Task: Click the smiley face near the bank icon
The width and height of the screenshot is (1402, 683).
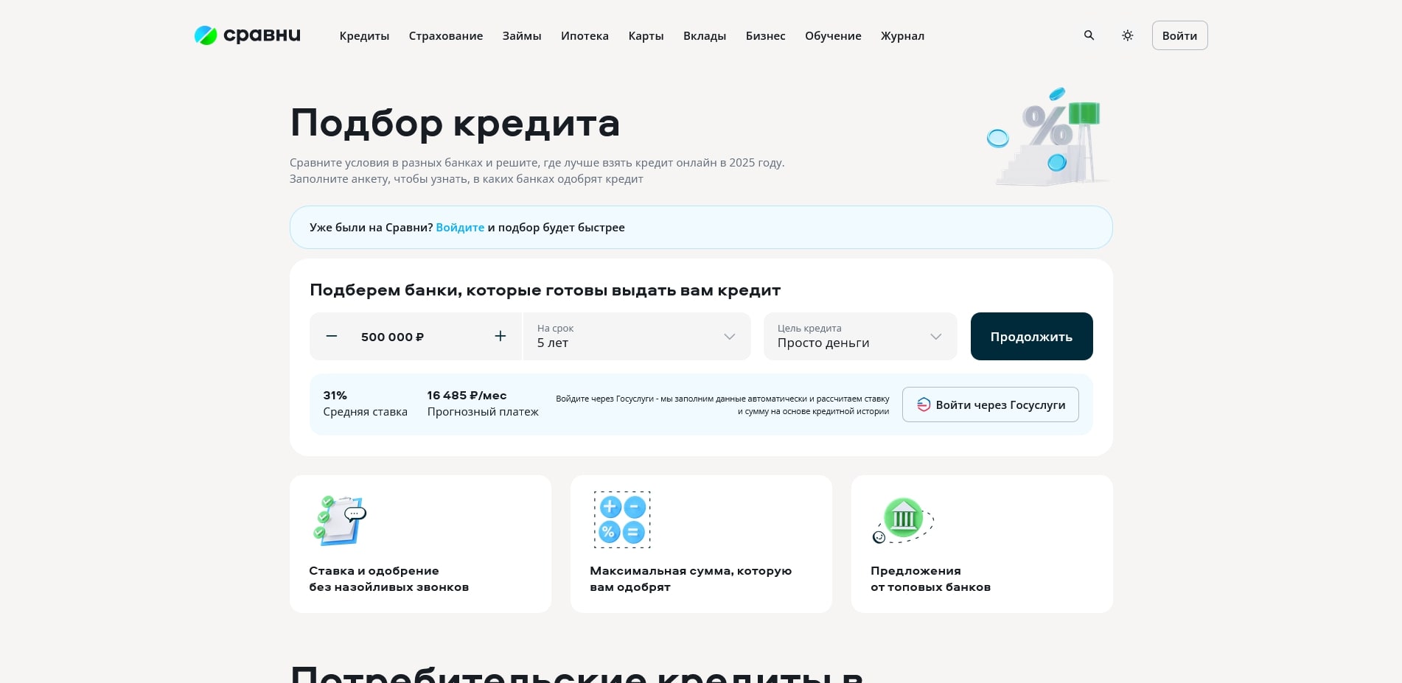Action: coord(879,537)
